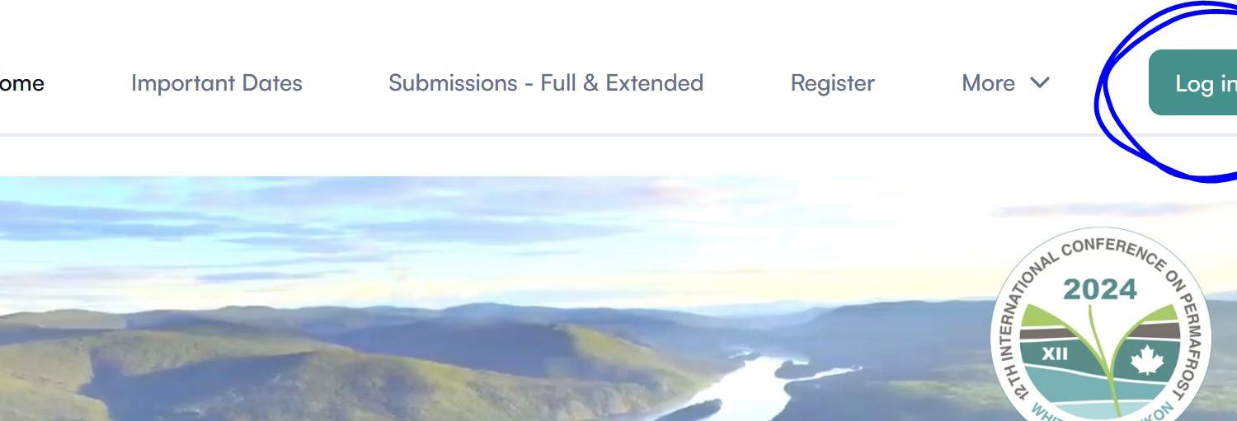
Task: Click the XII numeral on the logo
Action: click(1055, 355)
